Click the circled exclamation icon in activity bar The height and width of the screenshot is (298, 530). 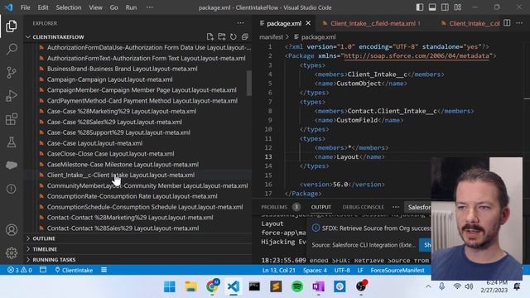pos(11,189)
